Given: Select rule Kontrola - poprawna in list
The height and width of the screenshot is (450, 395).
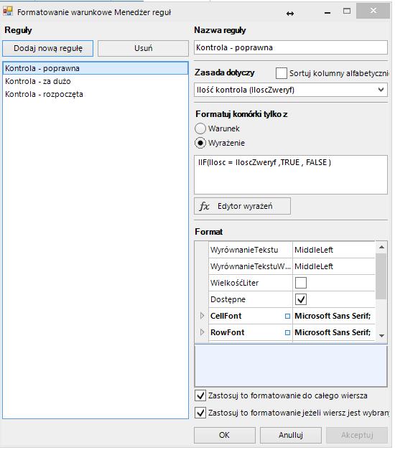Looking at the screenshot, I should pyautogui.click(x=95, y=68).
